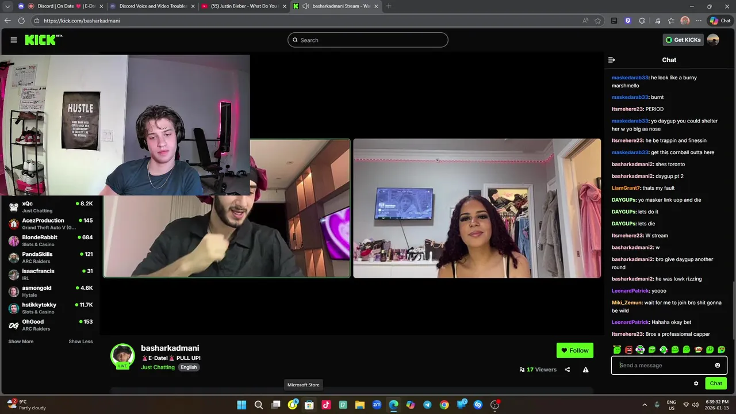Open the user profile avatar on Kick
The width and height of the screenshot is (736, 414).
click(x=713, y=40)
